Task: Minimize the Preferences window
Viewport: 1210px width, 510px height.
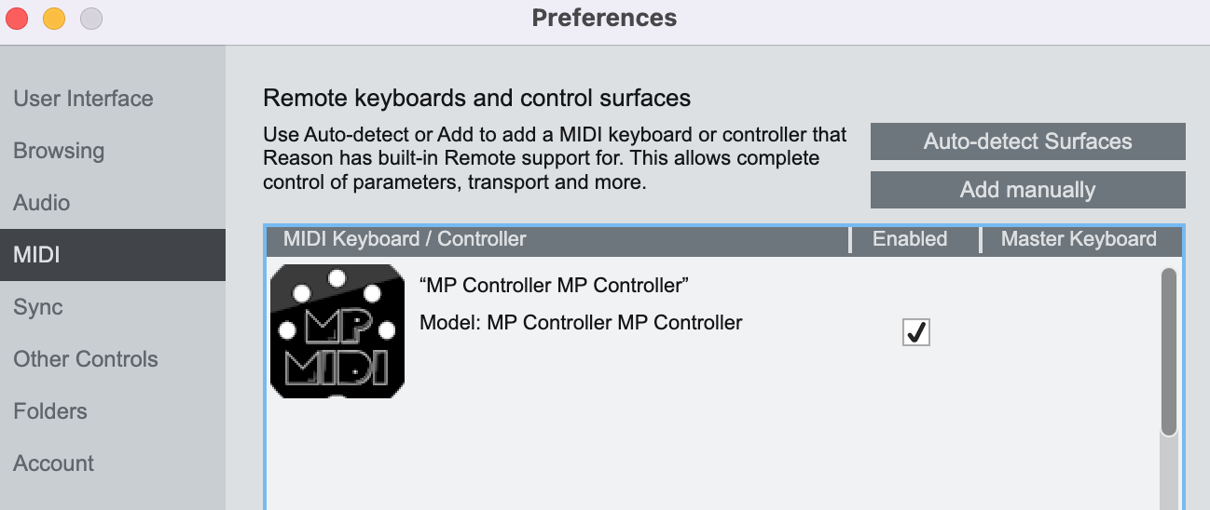Action: click(54, 18)
